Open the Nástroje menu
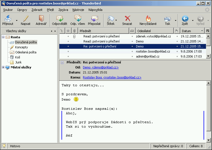Viewport: 212px width, 150px height. tap(78, 10)
